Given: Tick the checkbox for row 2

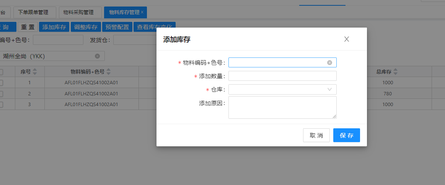Looking at the screenshot, I should pos(1,94).
